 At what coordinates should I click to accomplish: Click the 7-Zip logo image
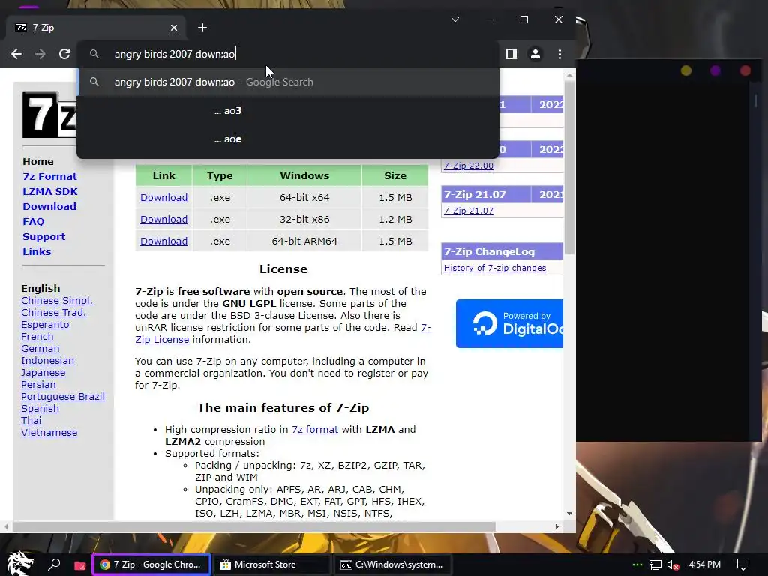click(49, 115)
